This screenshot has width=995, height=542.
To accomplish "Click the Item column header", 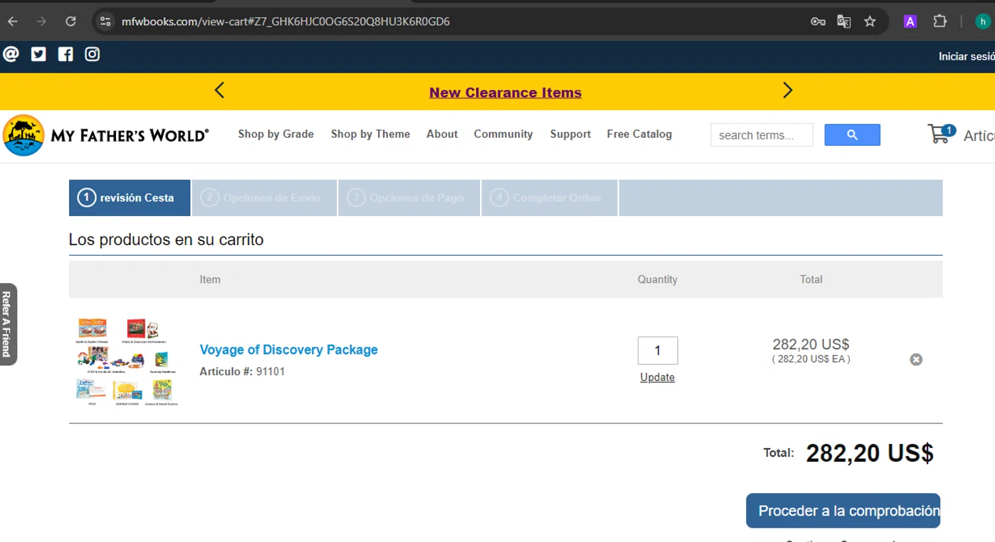I will [210, 280].
